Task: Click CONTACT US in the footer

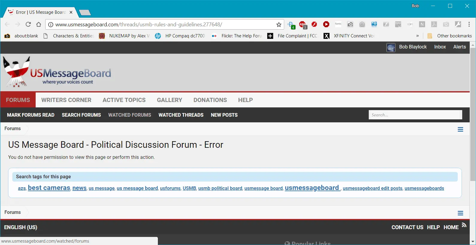Action: click(407, 227)
